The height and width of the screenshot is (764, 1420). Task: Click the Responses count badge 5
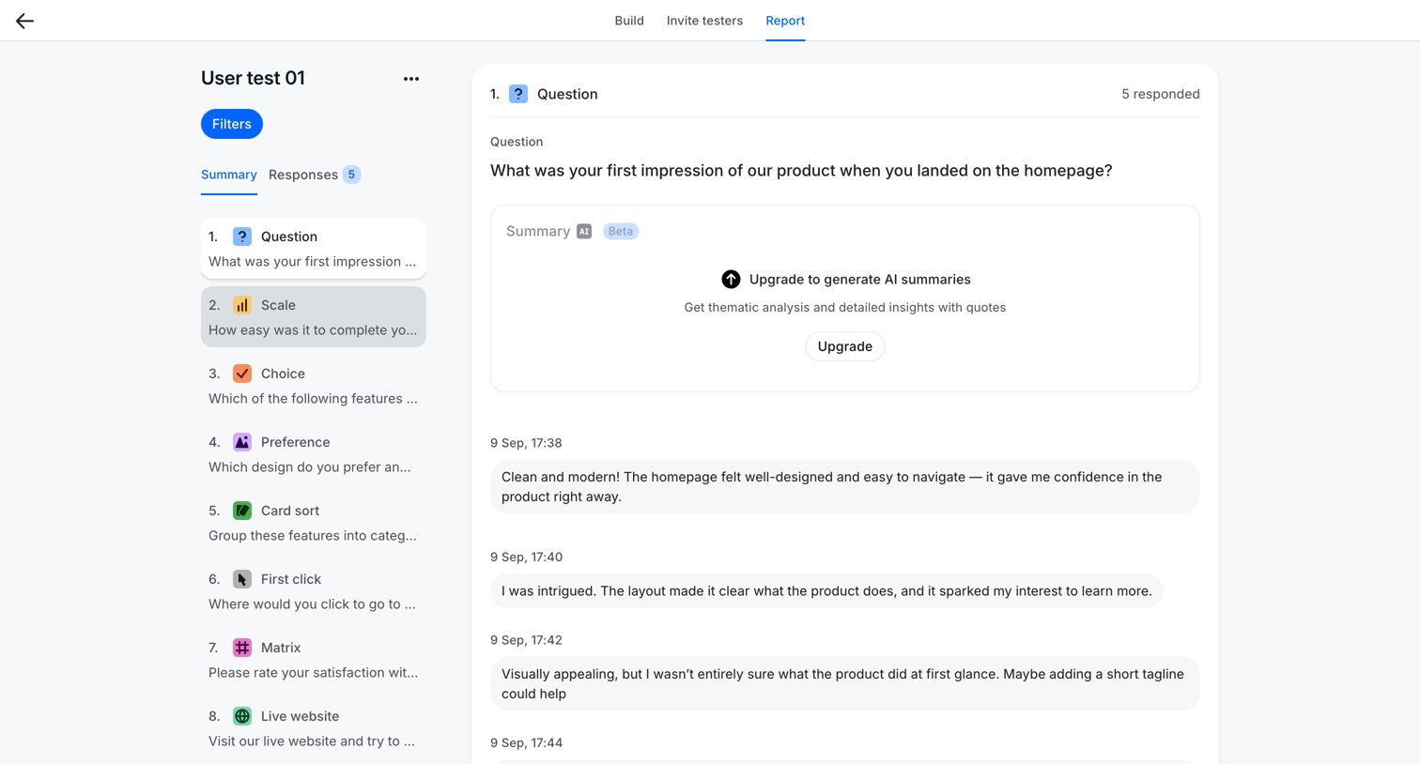351,175
